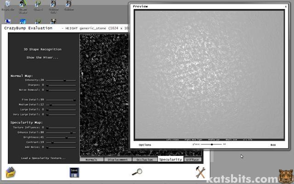Screen dimensions: 294x184
Task: Click the Texture Influence slider
Action: (61, 128)
